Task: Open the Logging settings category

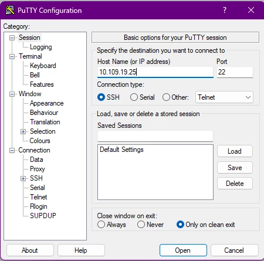Action: [41, 47]
